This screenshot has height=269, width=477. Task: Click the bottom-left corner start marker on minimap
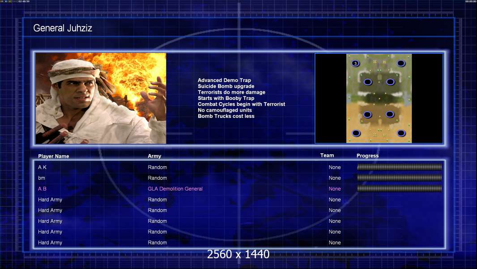pos(356,133)
